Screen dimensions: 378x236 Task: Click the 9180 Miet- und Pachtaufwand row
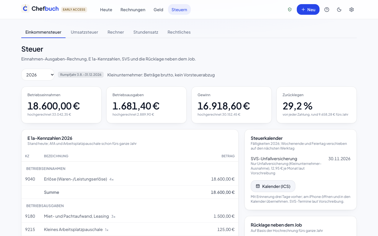pyautogui.click(x=130, y=216)
